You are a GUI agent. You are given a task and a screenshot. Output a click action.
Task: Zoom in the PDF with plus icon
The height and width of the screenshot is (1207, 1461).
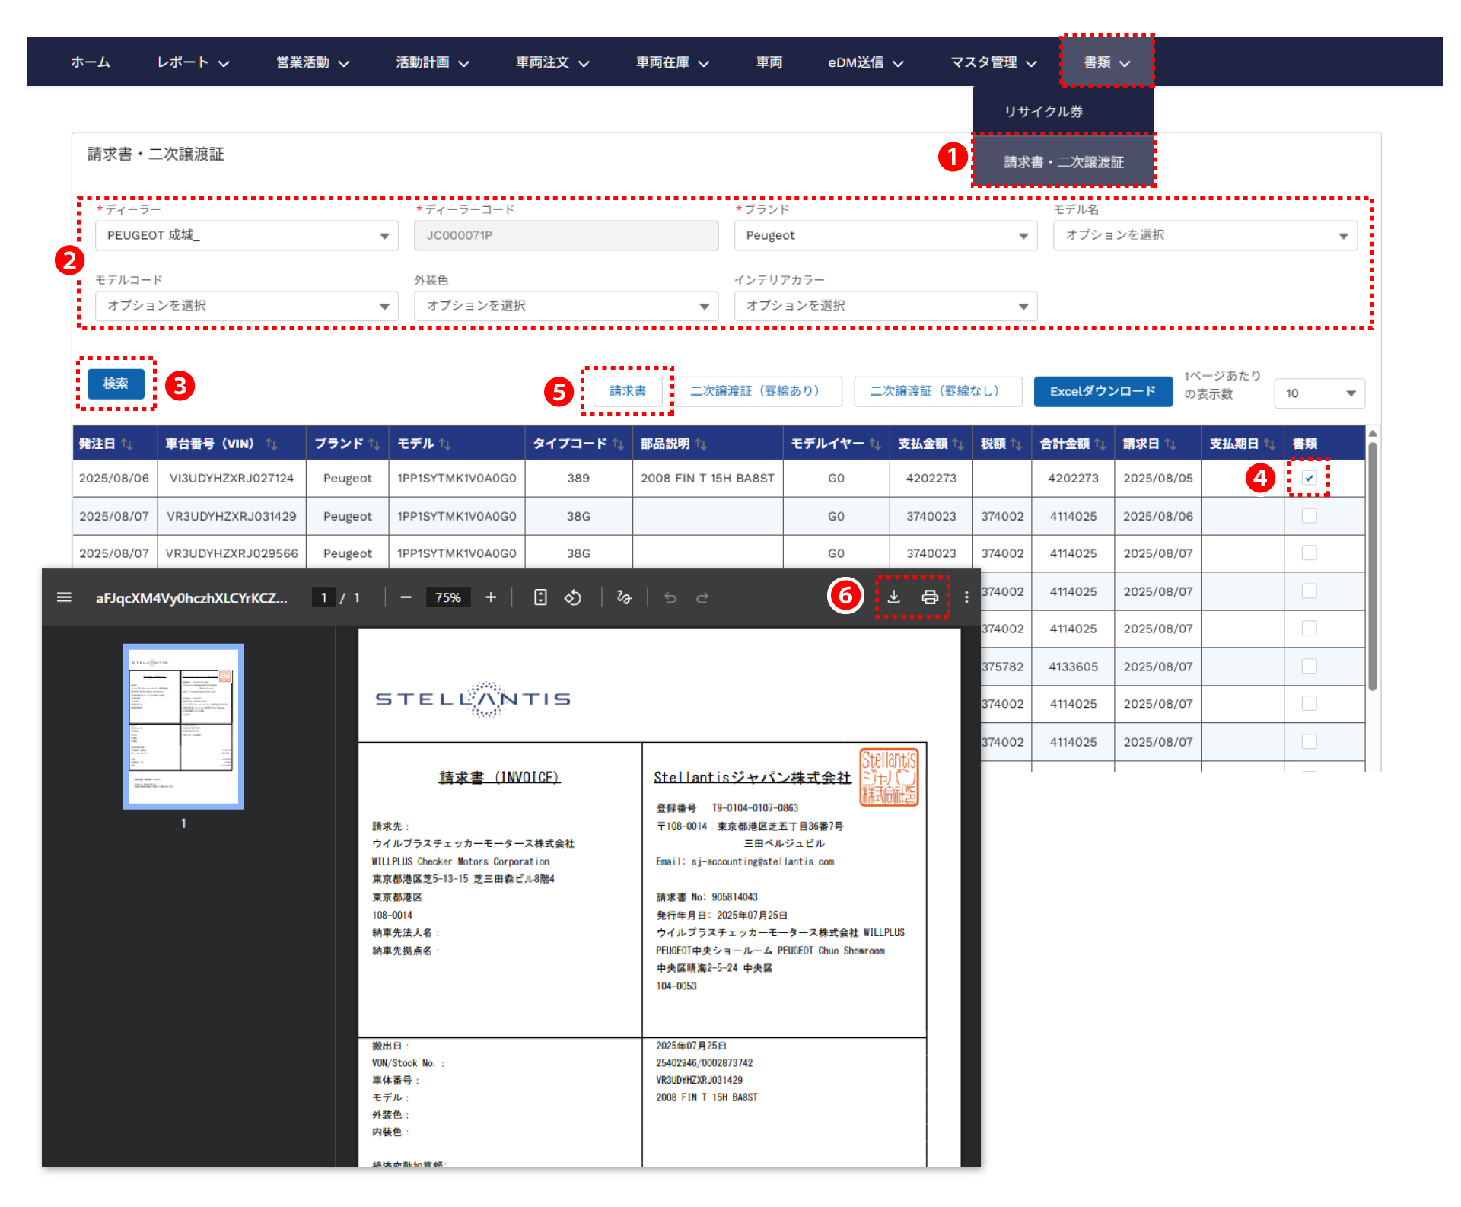pyautogui.click(x=491, y=597)
